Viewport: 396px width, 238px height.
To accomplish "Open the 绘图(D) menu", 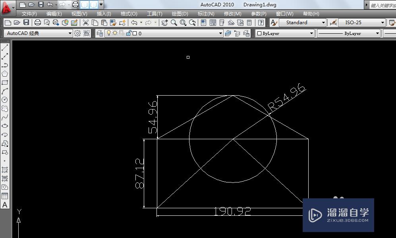I will (180, 13).
